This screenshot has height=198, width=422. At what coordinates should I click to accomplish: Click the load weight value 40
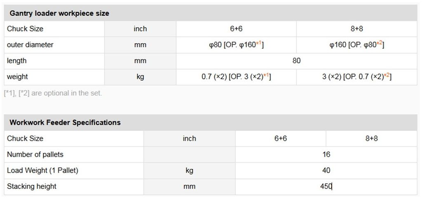click(x=326, y=170)
